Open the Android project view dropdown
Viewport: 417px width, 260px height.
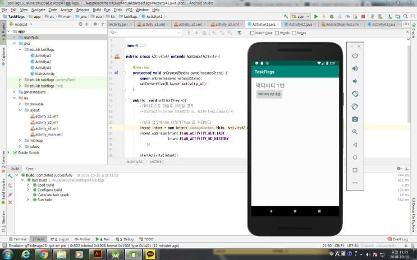click(21, 24)
